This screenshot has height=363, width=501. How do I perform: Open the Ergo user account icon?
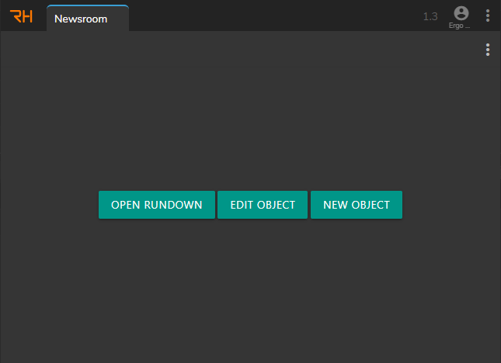pyautogui.click(x=461, y=13)
